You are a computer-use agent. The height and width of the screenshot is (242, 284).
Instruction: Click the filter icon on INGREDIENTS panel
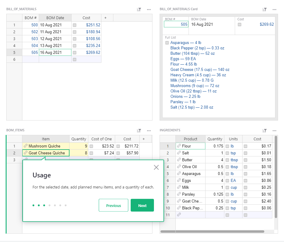[x=264, y=130]
